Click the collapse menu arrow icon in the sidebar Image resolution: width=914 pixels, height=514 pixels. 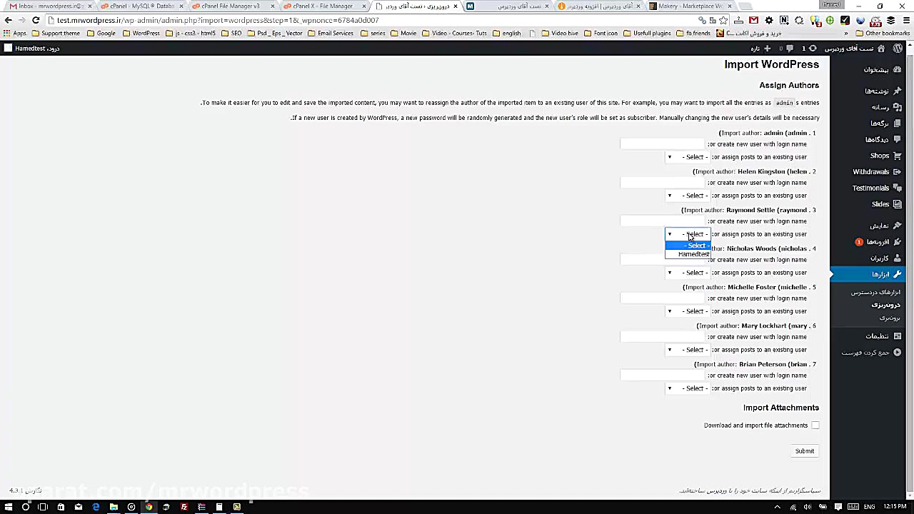(898, 352)
